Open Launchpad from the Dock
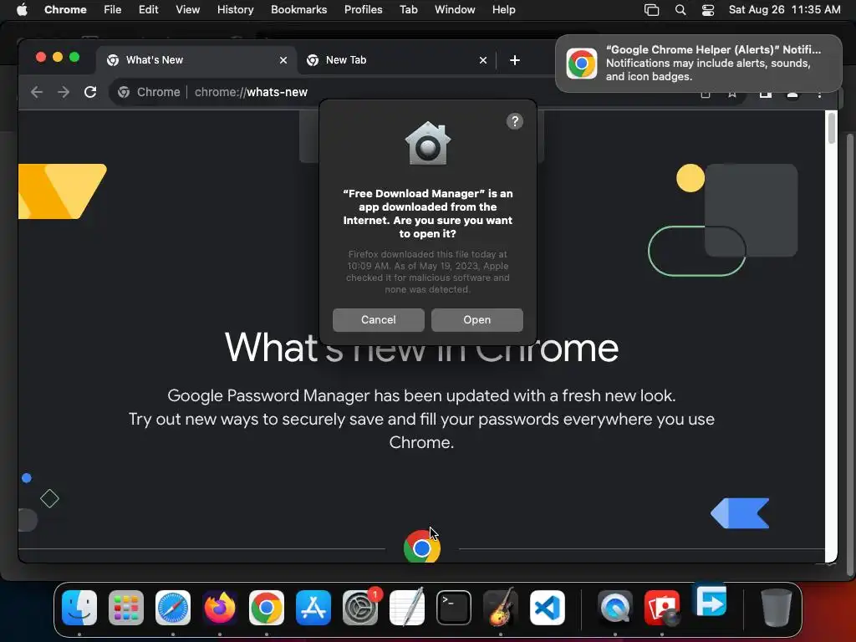The width and height of the screenshot is (856, 642). tap(126, 608)
